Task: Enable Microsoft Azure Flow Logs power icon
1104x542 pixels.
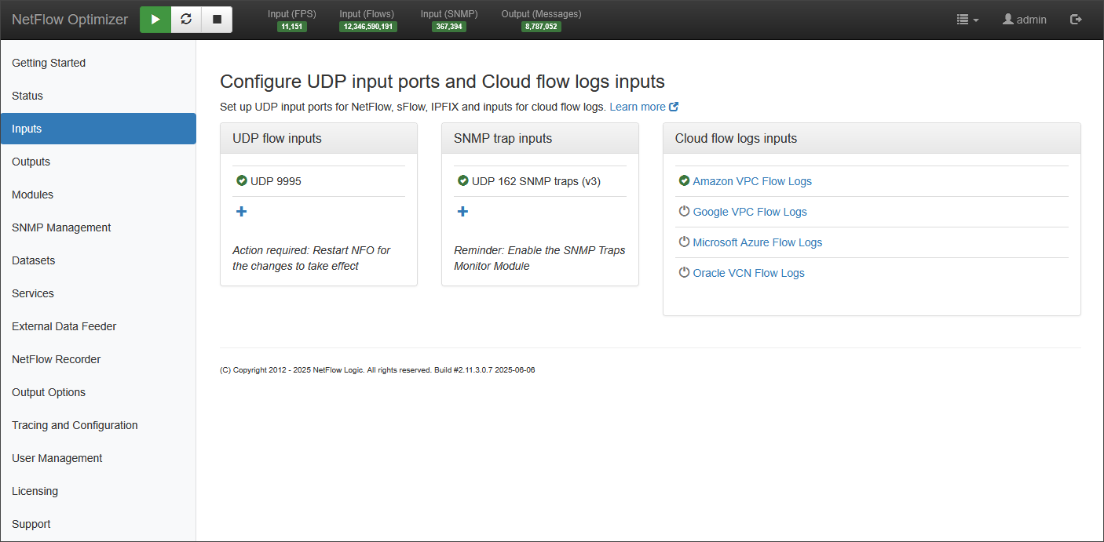Action: click(x=684, y=242)
